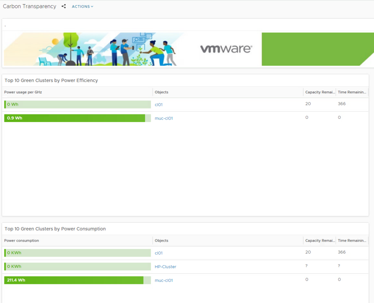
Task: Click Objects header in Power Consumption table
Action: coord(161,240)
